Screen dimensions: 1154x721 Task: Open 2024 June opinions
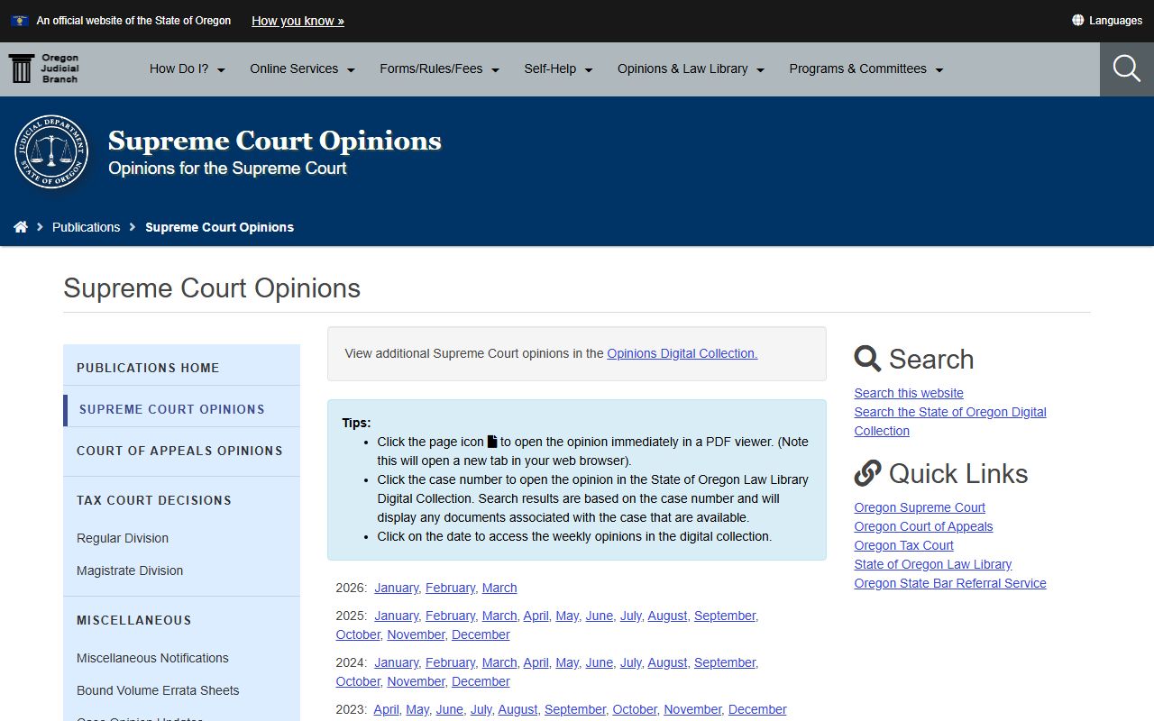click(x=599, y=662)
